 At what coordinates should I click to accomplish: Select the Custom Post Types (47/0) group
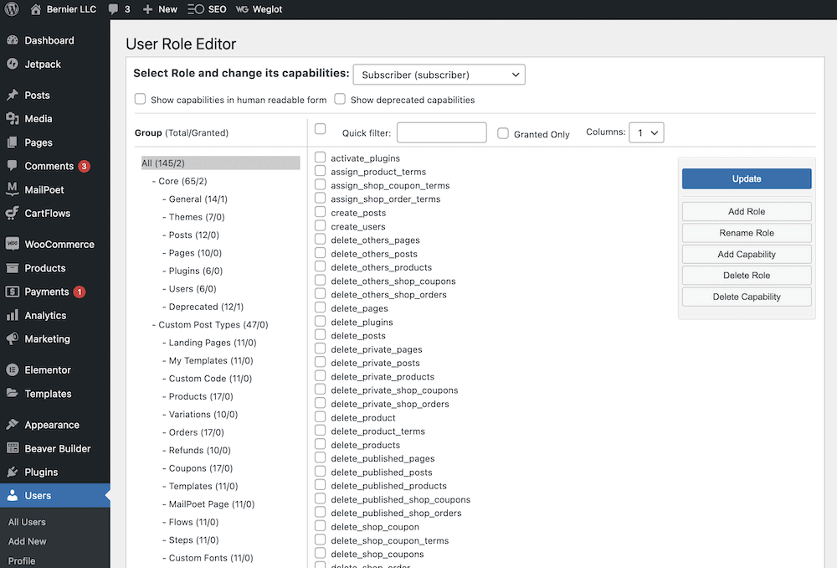[x=213, y=324]
